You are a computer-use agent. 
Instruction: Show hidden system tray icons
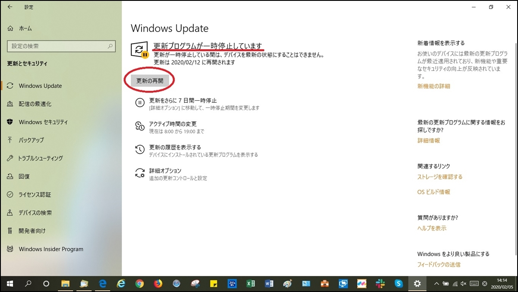tap(436, 284)
